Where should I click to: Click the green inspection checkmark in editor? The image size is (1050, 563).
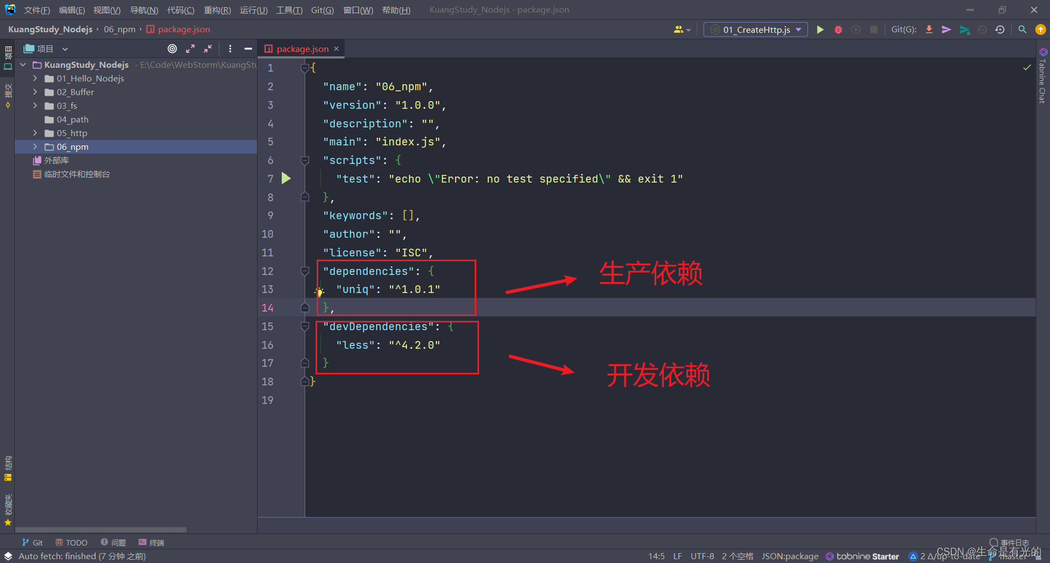1027,67
